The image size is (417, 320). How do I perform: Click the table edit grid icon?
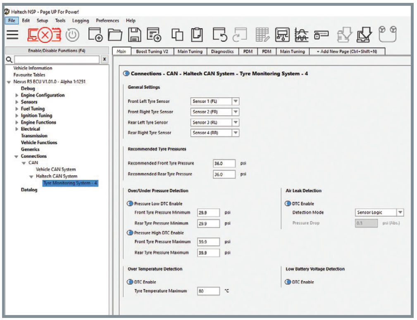point(262,35)
